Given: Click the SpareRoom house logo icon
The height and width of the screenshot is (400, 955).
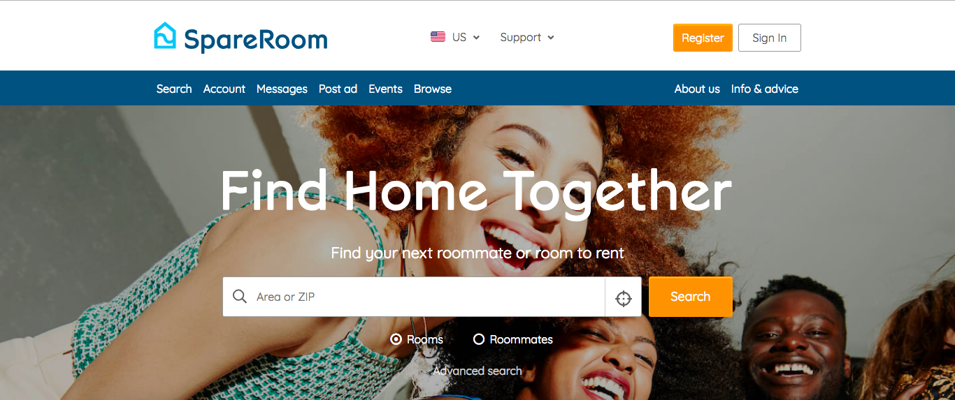Looking at the screenshot, I should [x=165, y=36].
